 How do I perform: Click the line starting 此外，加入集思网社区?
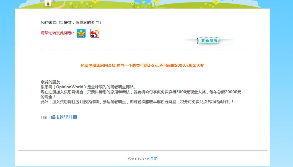tap(137, 102)
